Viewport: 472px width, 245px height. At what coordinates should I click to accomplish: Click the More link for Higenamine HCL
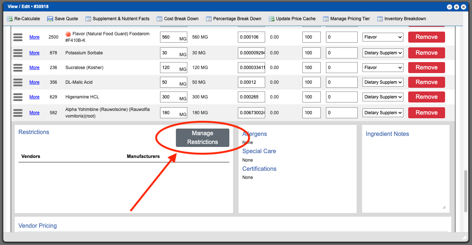coord(34,97)
